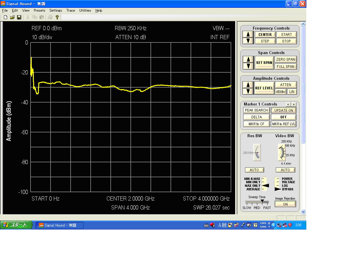Click the Span Controls down arrow
The image size is (359, 269).
(248, 66)
